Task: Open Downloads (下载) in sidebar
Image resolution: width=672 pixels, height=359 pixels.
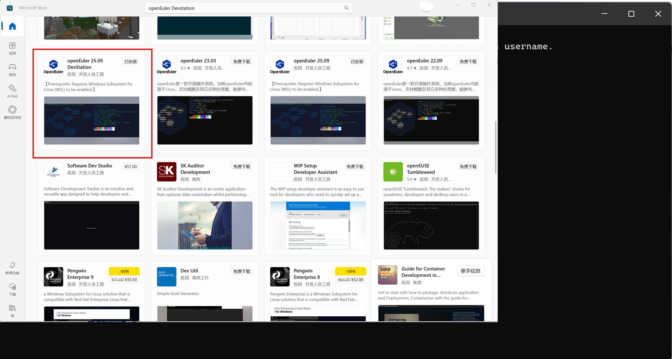Action: pos(12,289)
